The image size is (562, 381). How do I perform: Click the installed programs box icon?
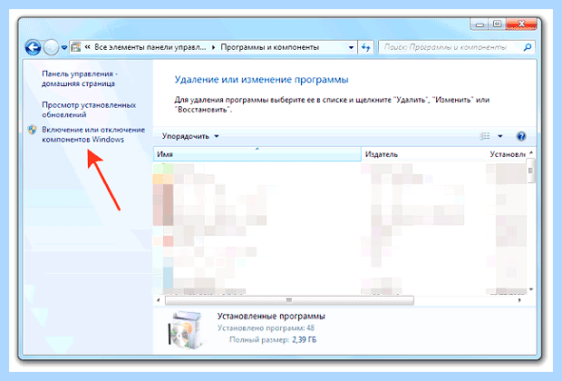pos(186,329)
